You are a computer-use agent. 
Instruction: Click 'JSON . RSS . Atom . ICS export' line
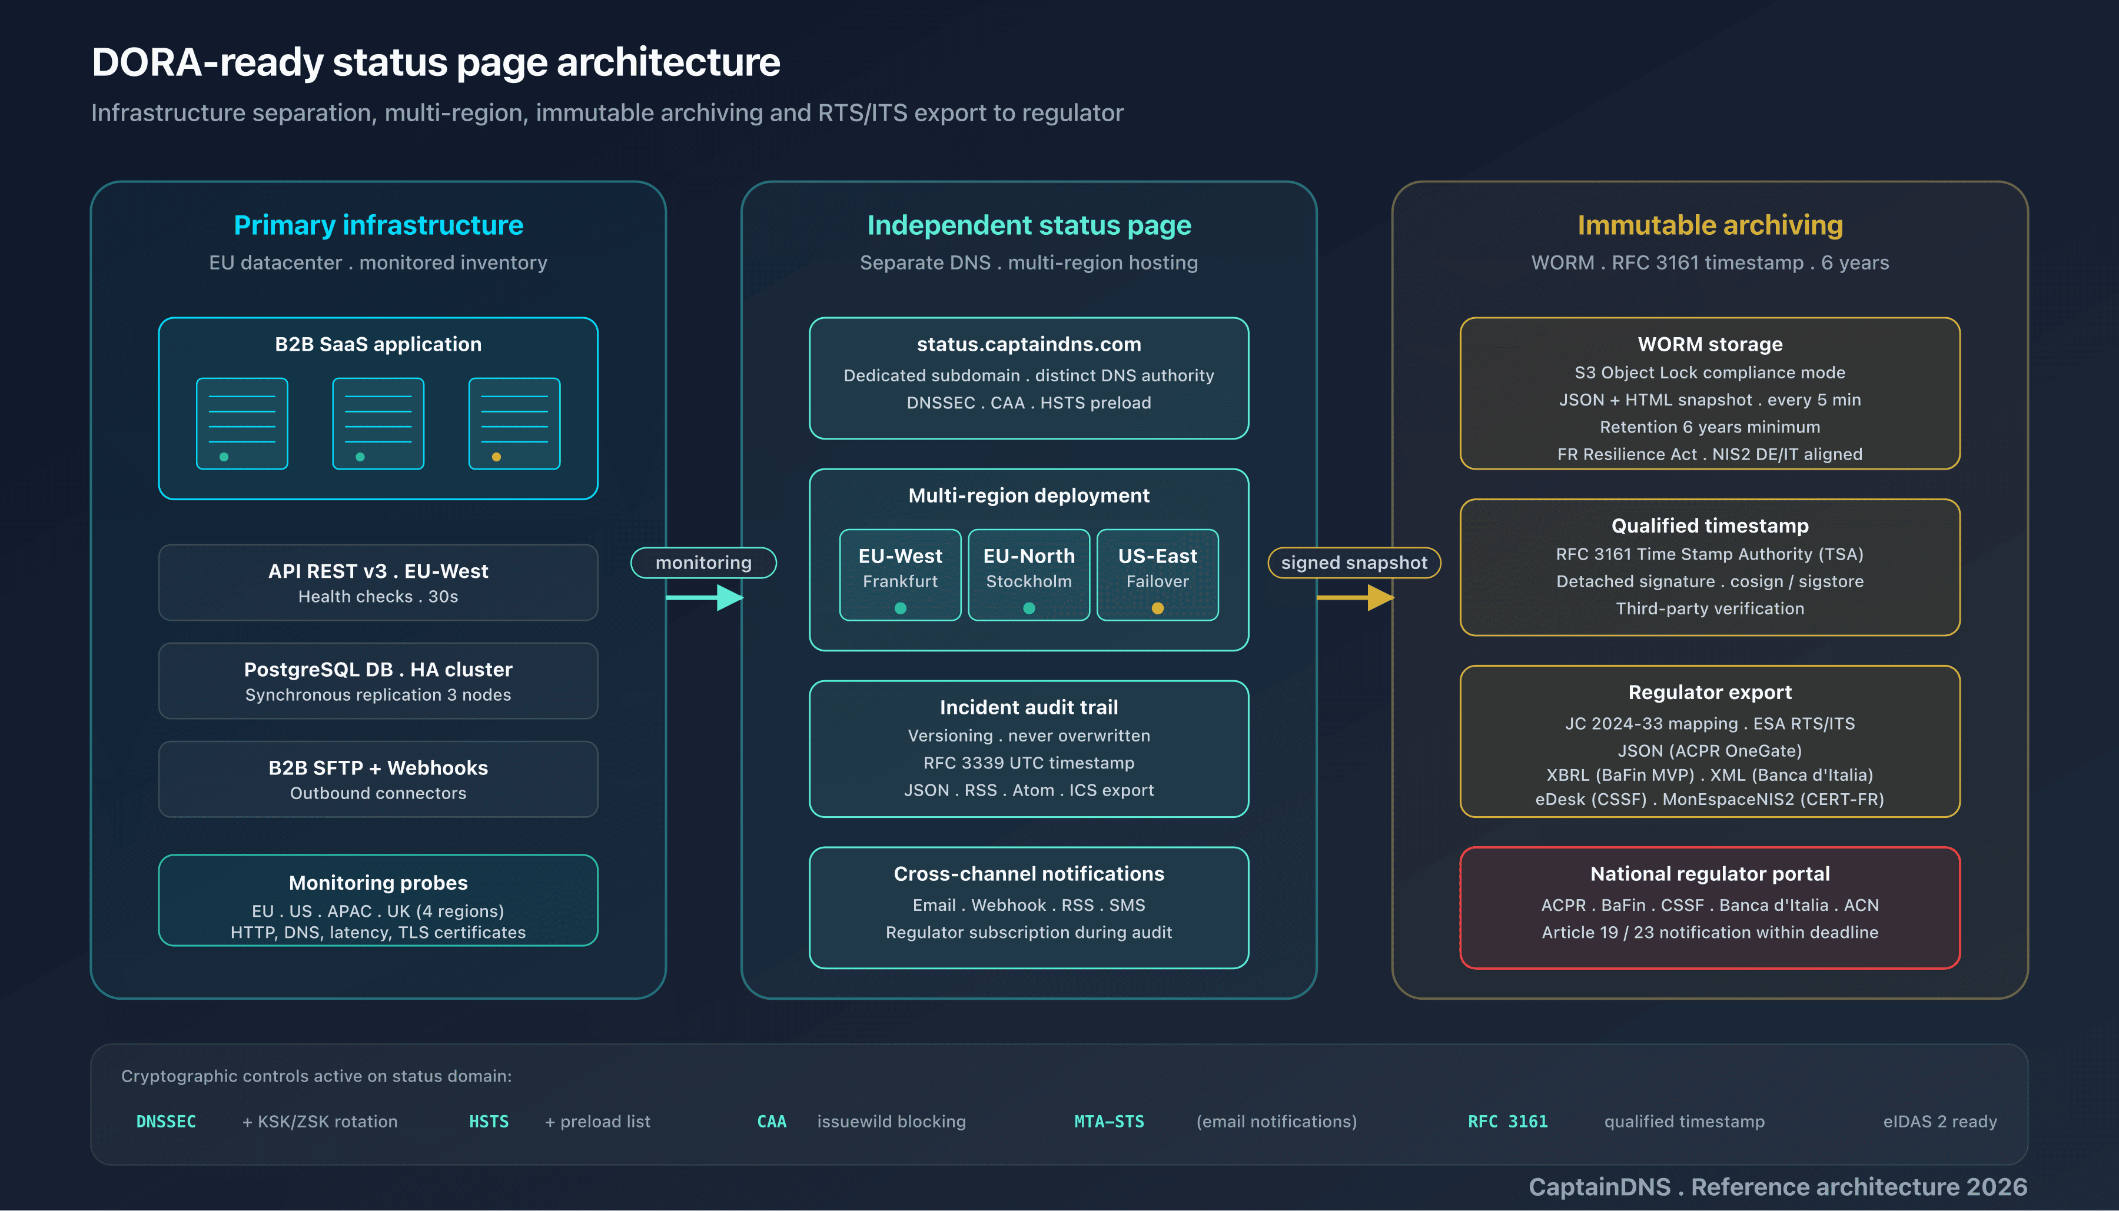(x=1029, y=790)
